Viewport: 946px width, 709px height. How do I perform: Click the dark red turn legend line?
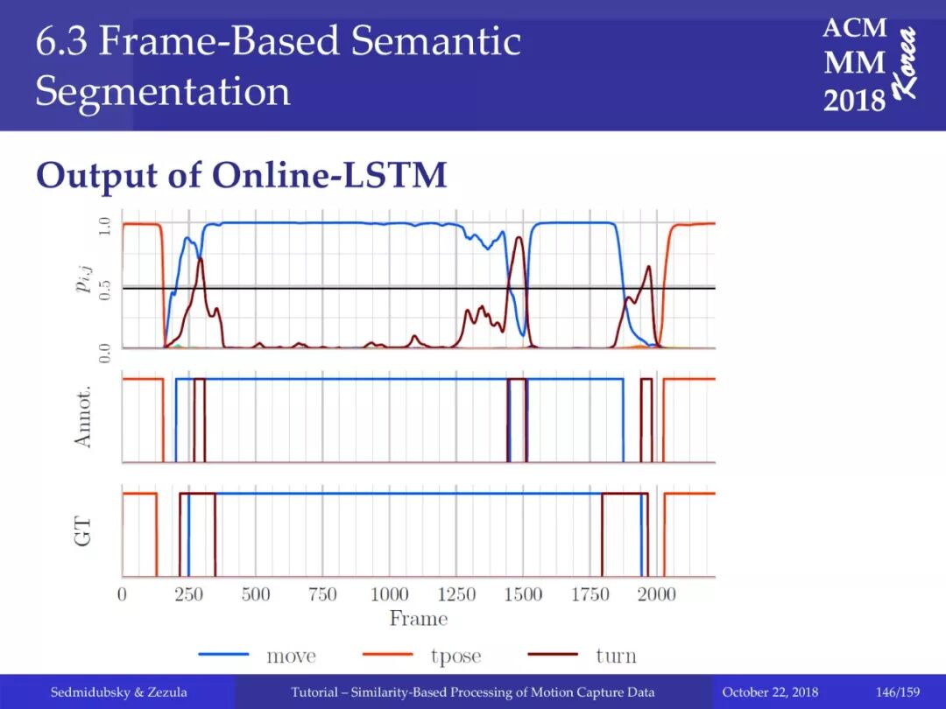[553, 654]
